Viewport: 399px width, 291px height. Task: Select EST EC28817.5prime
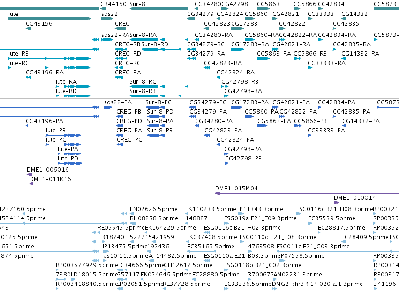tap(341, 228)
